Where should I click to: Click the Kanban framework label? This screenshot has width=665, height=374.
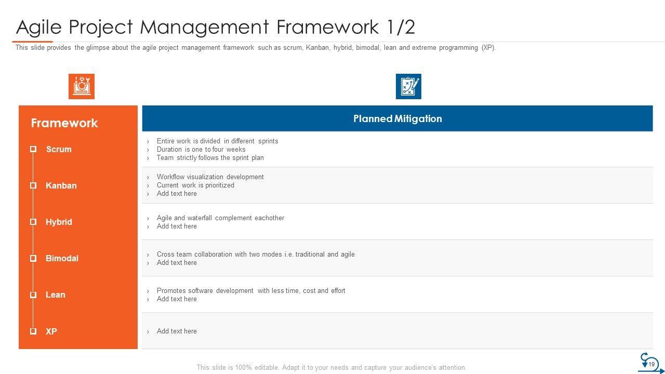tap(61, 185)
